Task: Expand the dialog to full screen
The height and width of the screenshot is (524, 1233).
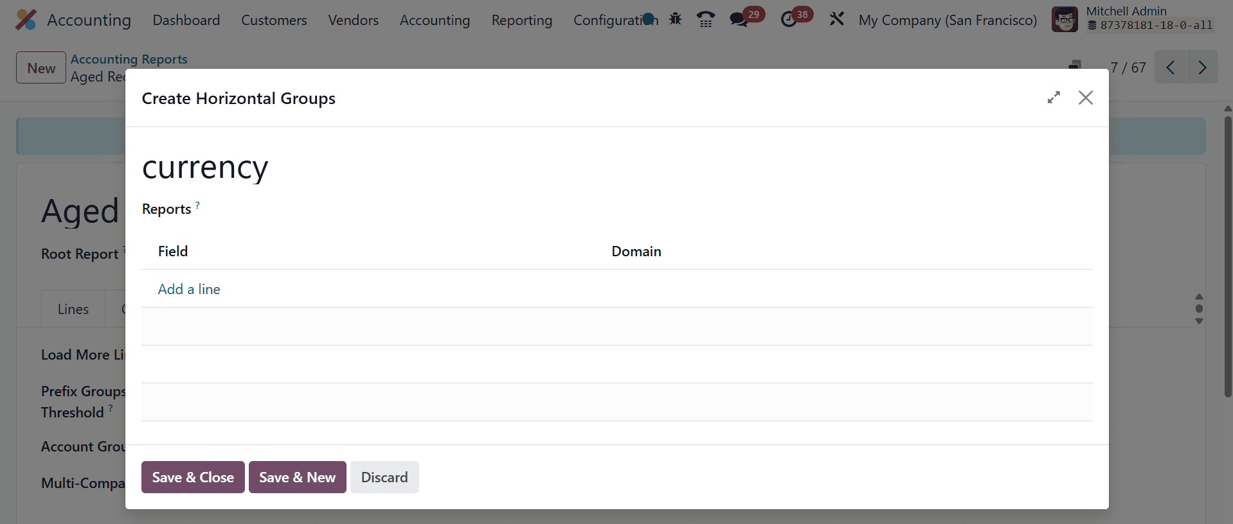Action: (x=1054, y=98)
